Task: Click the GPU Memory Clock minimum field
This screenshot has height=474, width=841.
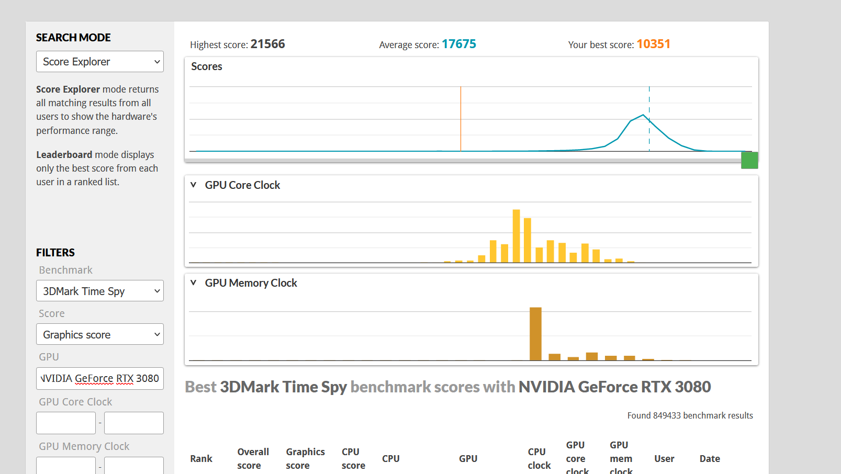Action: (66, 465)
